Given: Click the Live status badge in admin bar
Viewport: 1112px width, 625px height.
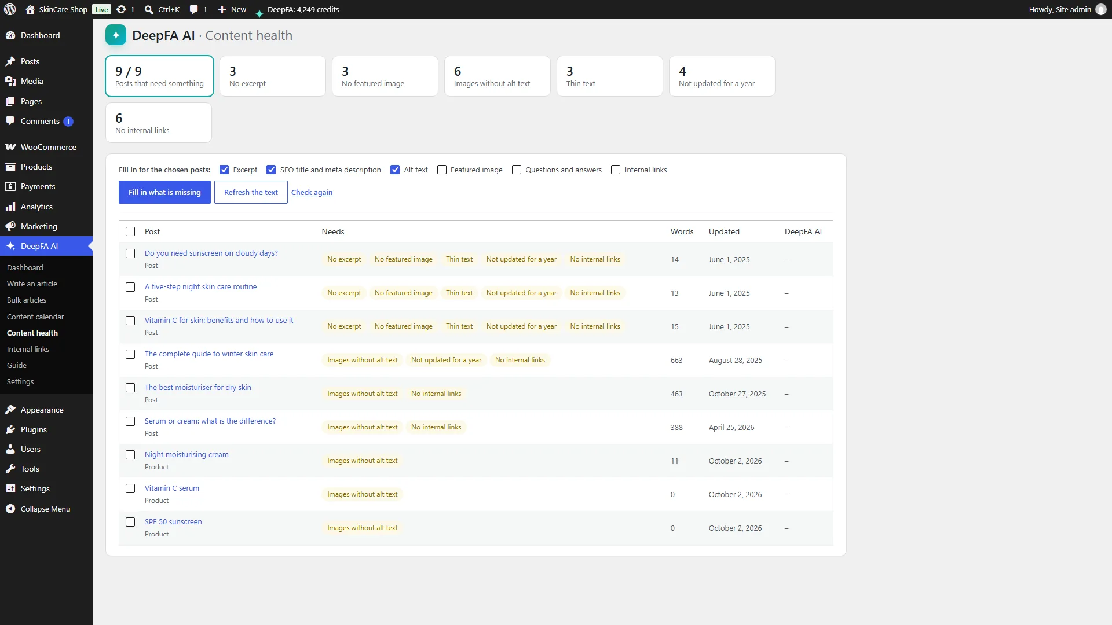Looking at the screenshot, I should click(102, 9).
